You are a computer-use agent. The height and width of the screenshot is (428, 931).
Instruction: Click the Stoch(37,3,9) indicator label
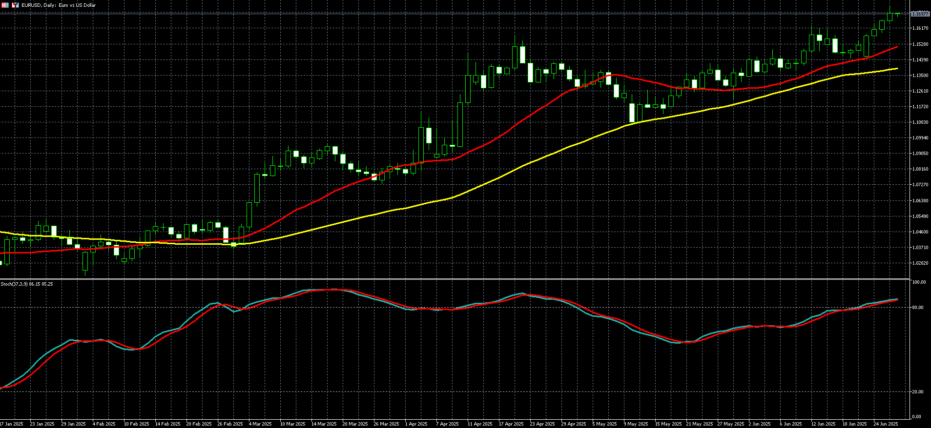(x=27, y=284)
